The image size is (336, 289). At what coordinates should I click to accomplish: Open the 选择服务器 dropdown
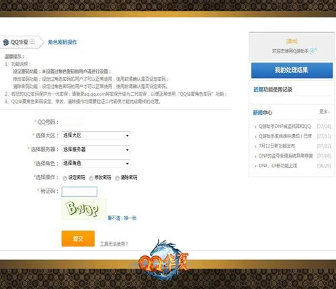(x=96, y=150)
